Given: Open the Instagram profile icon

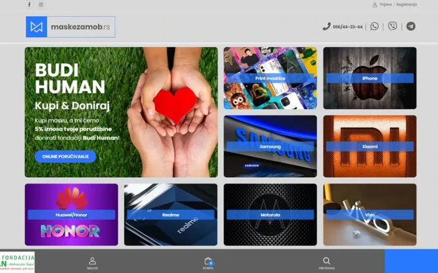Looking at the screenshot, I should [40, 5].
